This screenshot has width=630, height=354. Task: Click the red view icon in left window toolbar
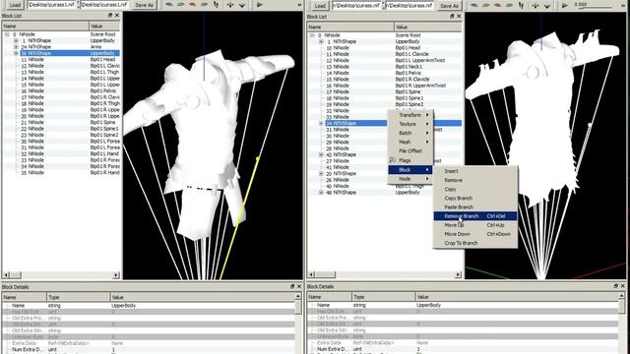coord(193,4)
